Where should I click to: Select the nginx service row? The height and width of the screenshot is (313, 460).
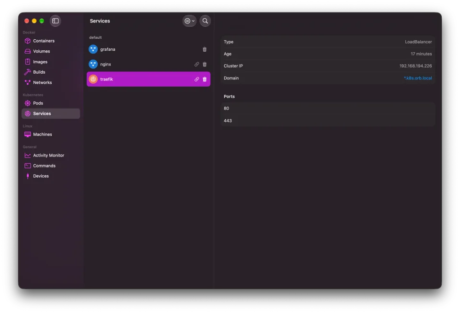coord(149,64)
